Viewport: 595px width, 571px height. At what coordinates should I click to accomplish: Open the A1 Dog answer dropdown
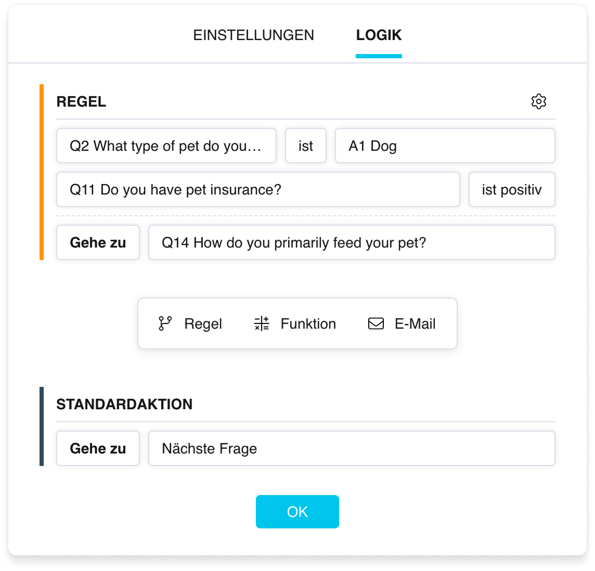445,146
